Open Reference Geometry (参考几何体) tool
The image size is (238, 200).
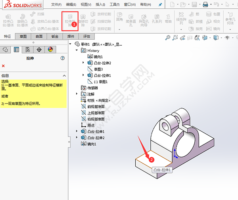230,19
